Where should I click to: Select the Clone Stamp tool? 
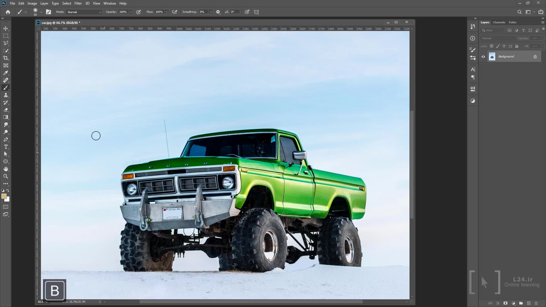click(x=6, y=95)
